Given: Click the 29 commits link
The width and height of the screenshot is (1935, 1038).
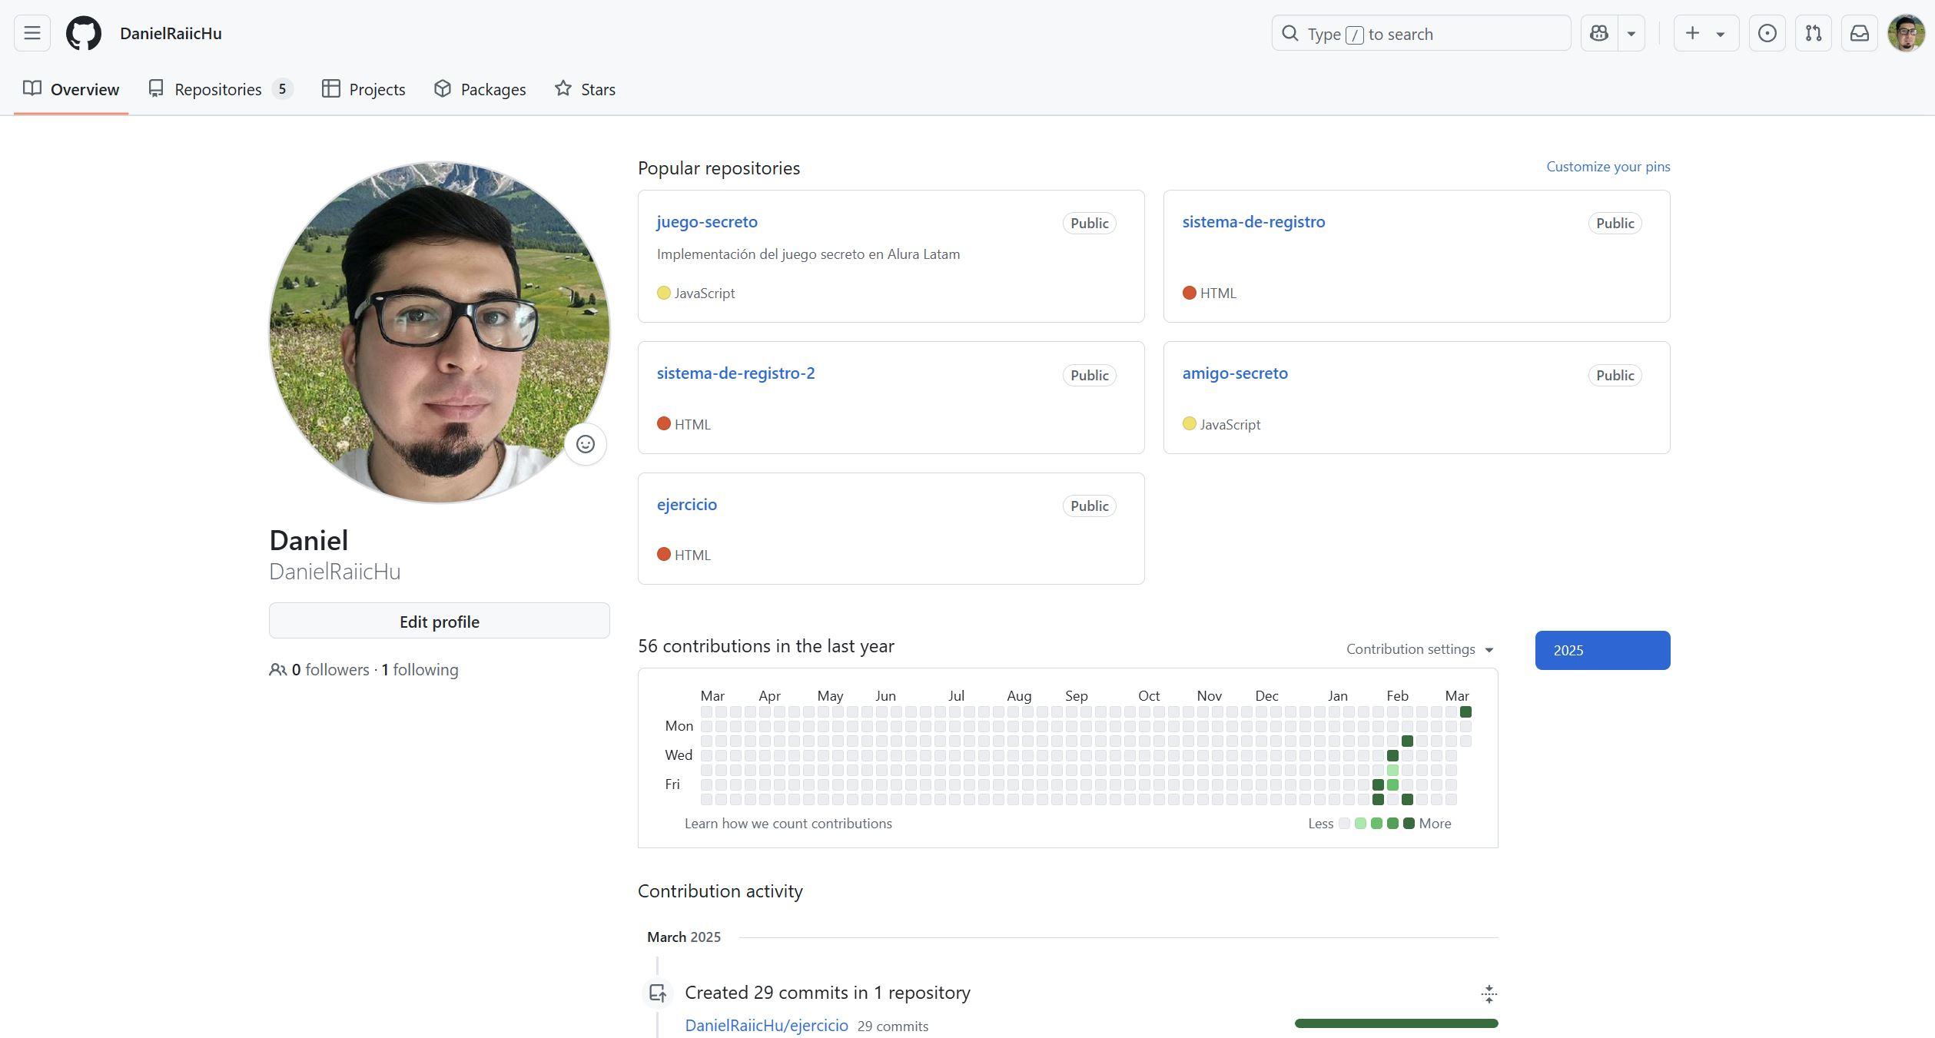Looking at the screenshot, I should pyautogui.click(x=892, y=1026).
